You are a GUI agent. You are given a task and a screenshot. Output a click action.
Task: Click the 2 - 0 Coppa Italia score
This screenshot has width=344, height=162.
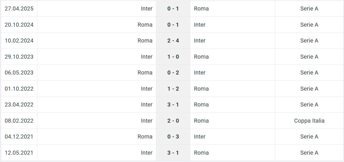(x=173, y=121)
